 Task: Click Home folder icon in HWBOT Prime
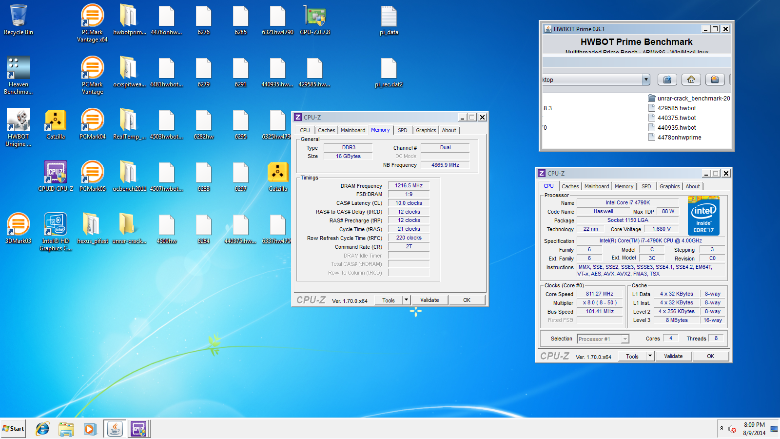691,80
